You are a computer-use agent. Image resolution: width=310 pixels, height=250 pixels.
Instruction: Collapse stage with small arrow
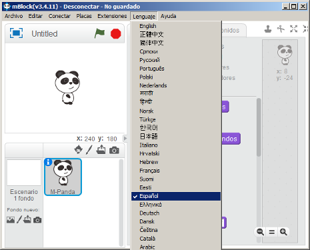click(125, 139)
